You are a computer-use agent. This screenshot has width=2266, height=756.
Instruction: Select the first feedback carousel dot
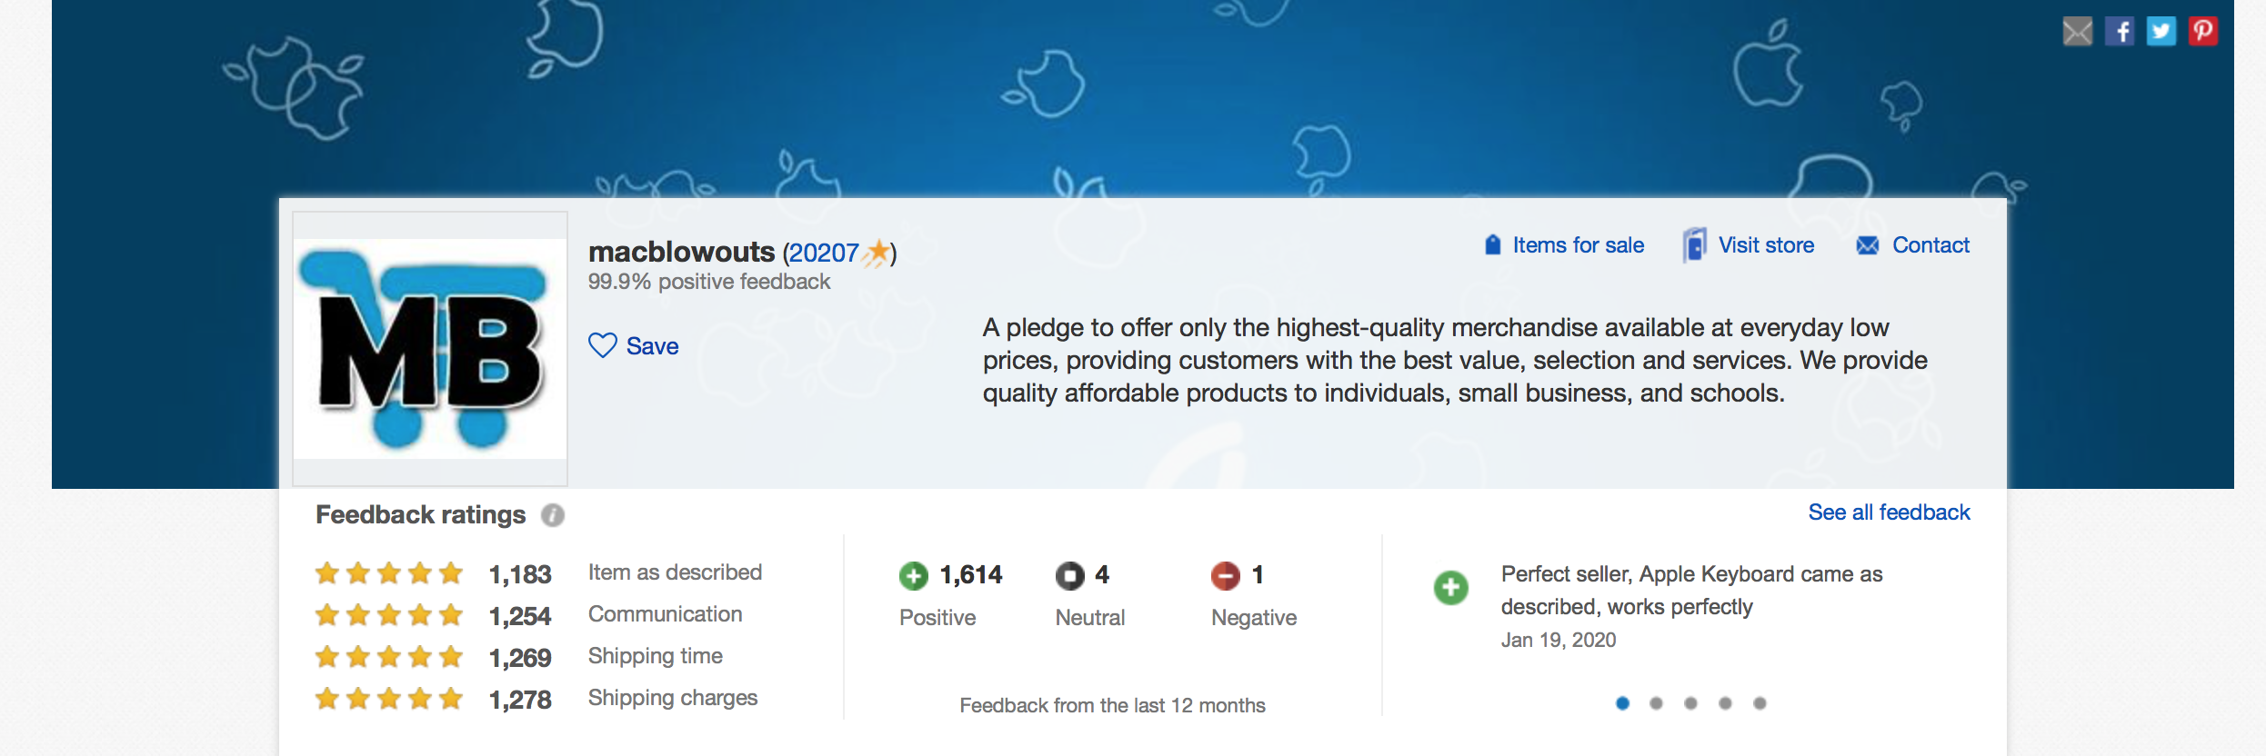1622,703
